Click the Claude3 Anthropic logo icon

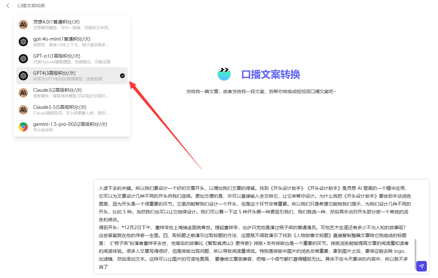point(23,93)
